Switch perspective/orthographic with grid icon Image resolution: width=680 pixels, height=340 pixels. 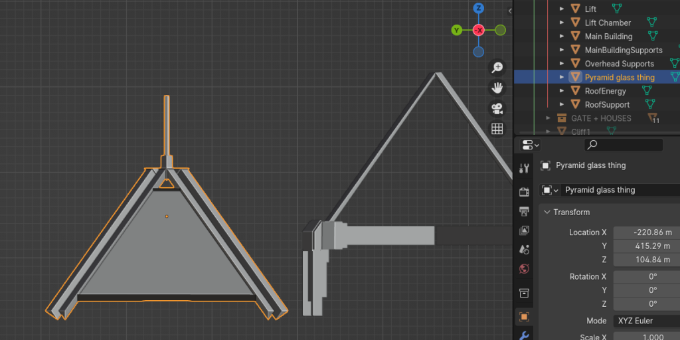[497, 129]
